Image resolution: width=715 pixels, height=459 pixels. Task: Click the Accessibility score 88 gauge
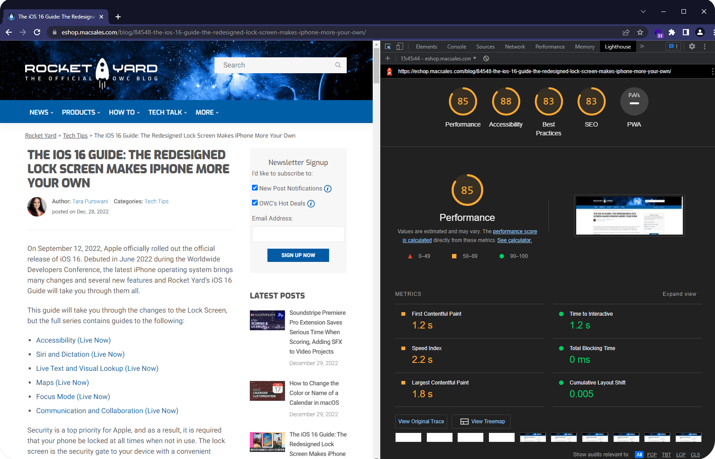click(506, 101)
